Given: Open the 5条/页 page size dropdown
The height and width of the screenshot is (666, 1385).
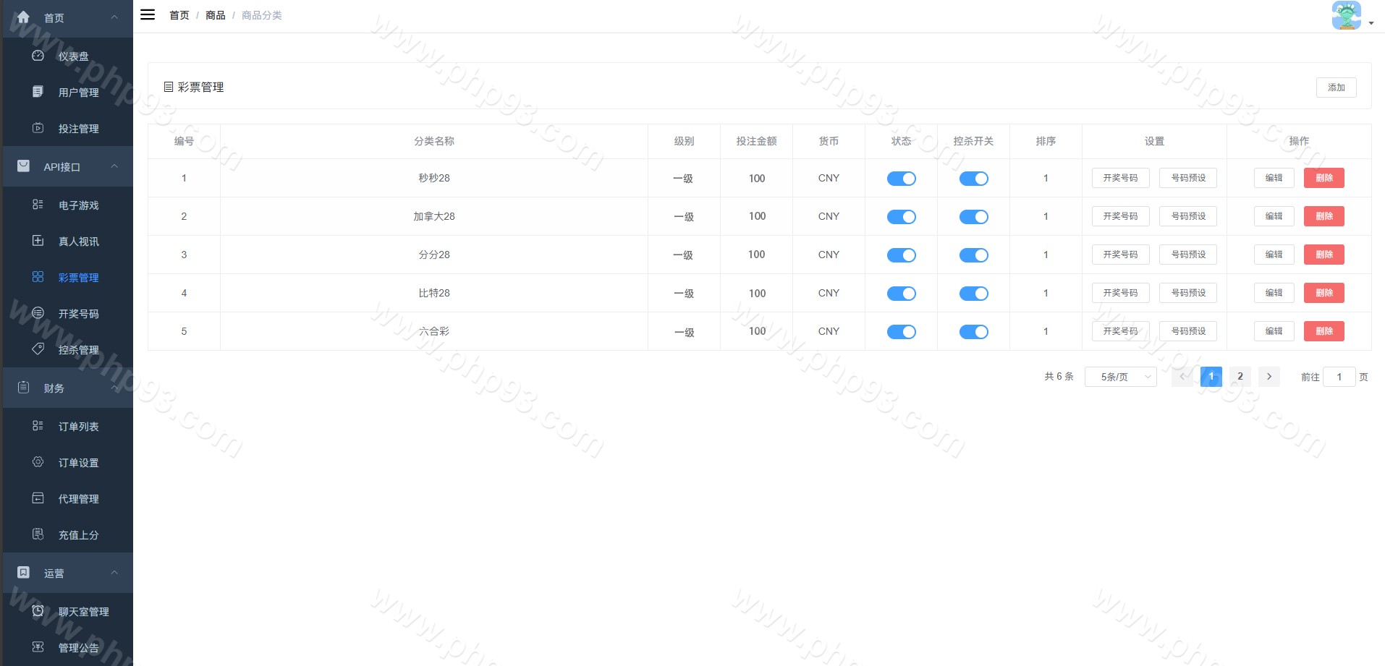Looking at the screenshot, I should tap(1120, 377).
